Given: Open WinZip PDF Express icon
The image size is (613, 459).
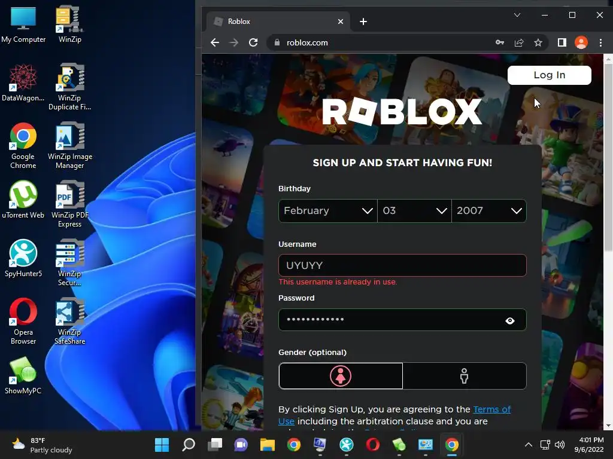Looking at the screenshot, I should point(69,204).
